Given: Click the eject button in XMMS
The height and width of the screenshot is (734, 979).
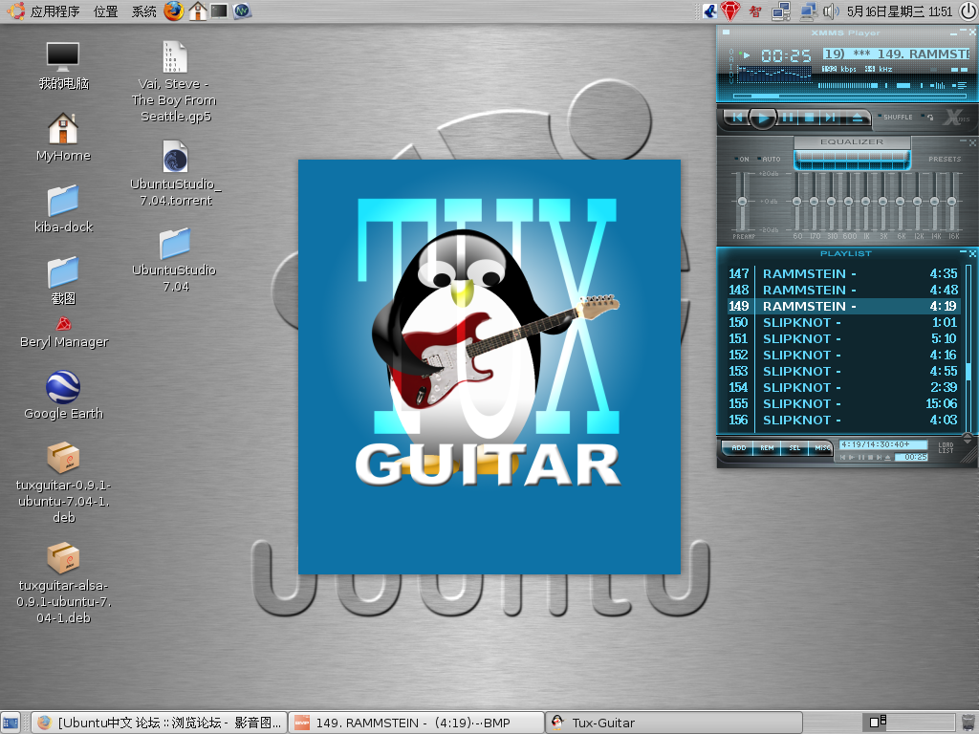Looking at the screenshot, I should coord(858,118).
